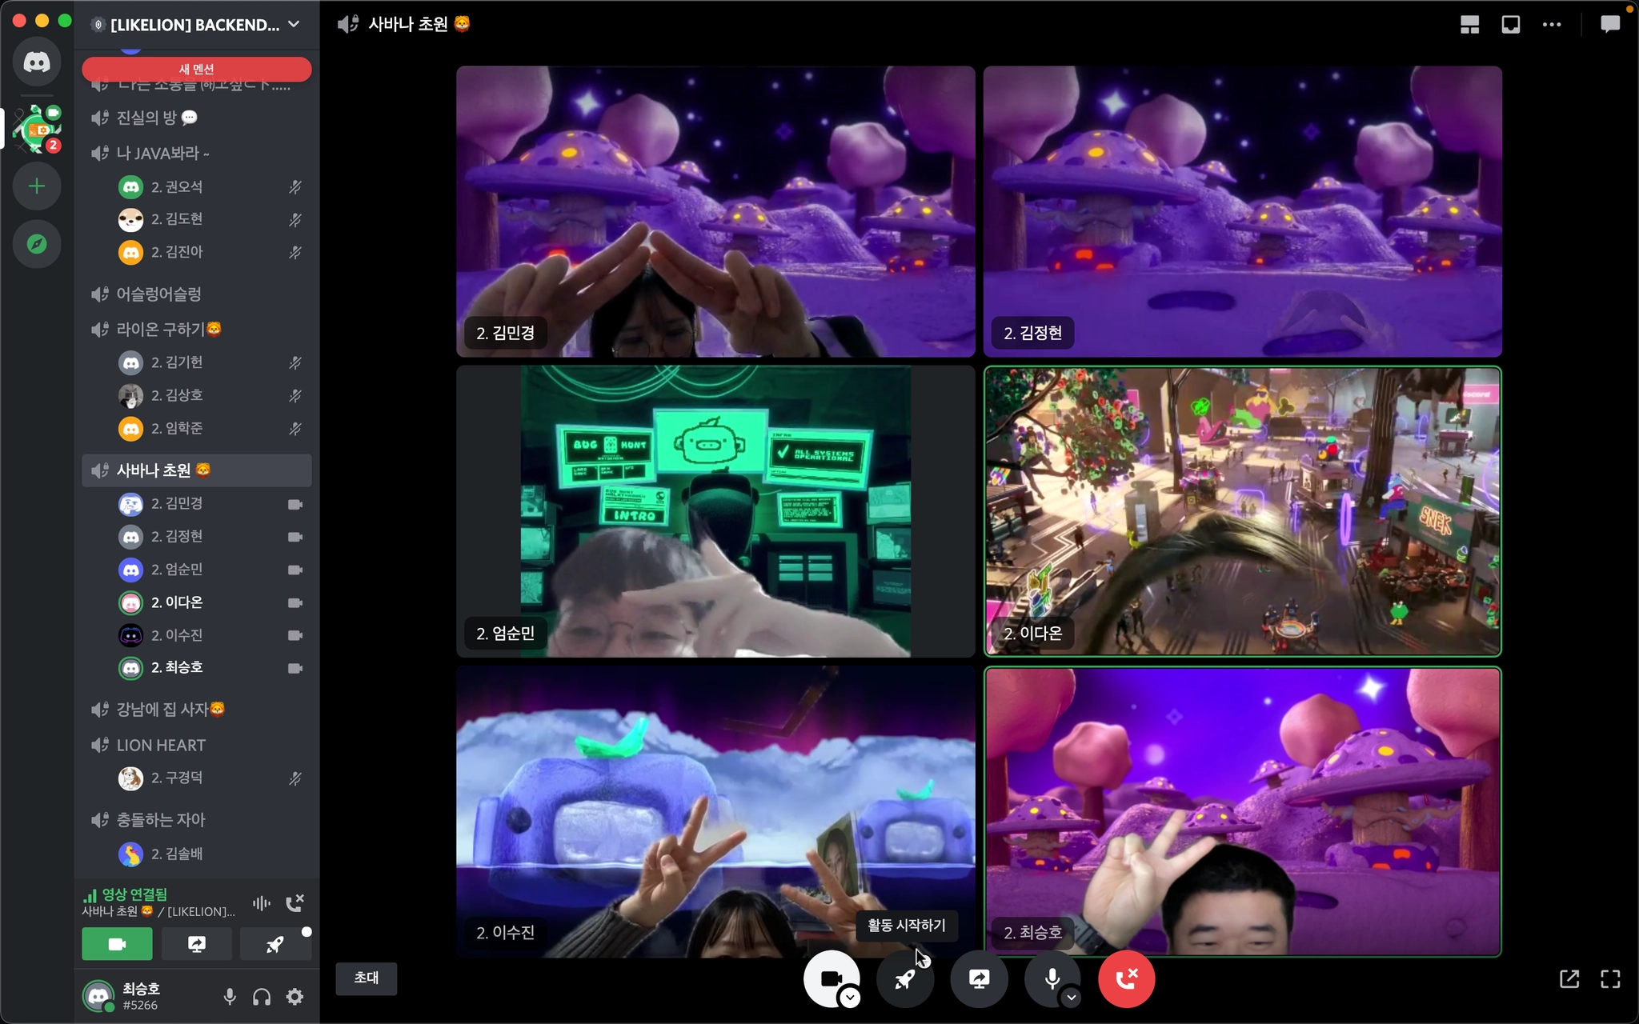Click the red disconnect call button

point(1126,978)
